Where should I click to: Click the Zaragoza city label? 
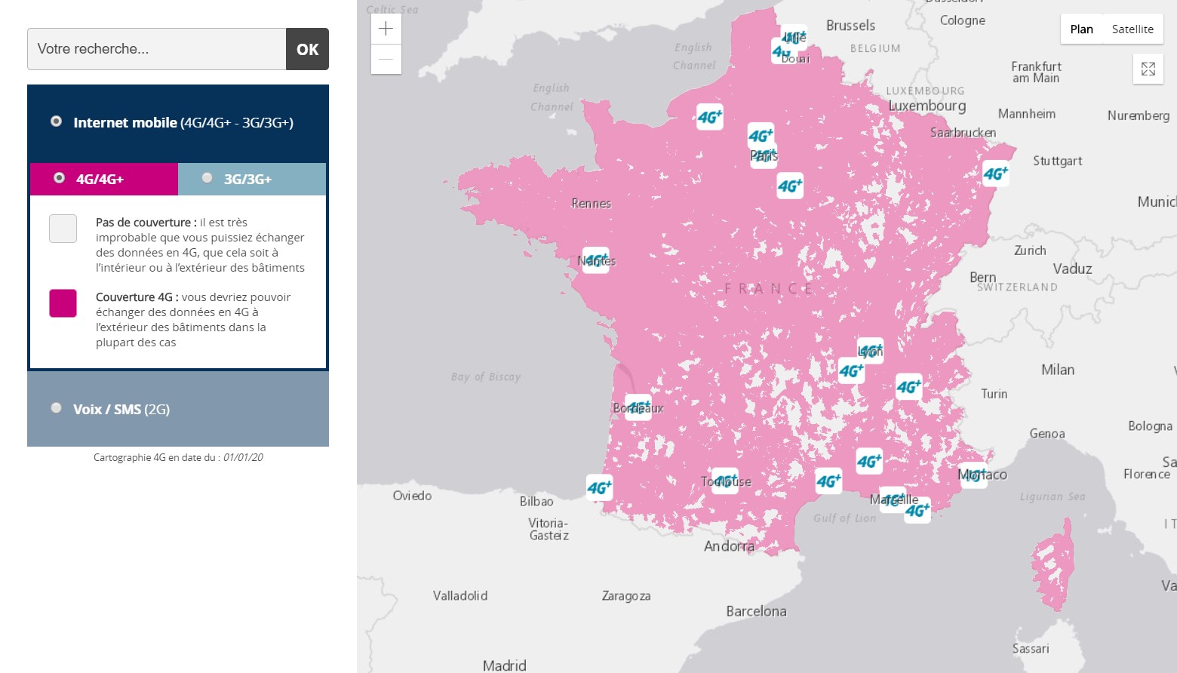pyautogui.click(x=626, y=596)
